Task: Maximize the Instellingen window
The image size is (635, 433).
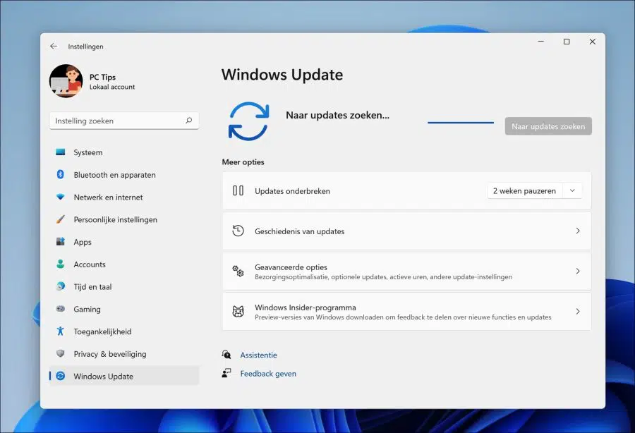Action: coord(567,42)
